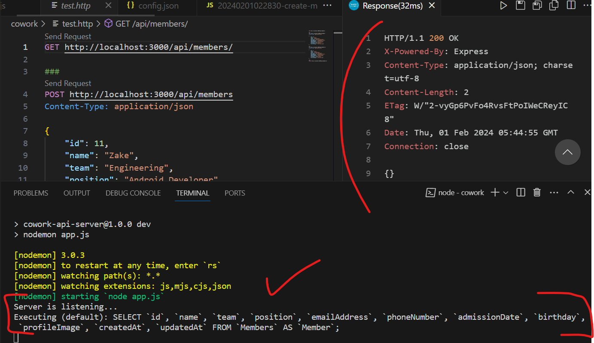Open the GET localhost:3000/api/members/ URL
594x343 pixels.
pos(149,47)
